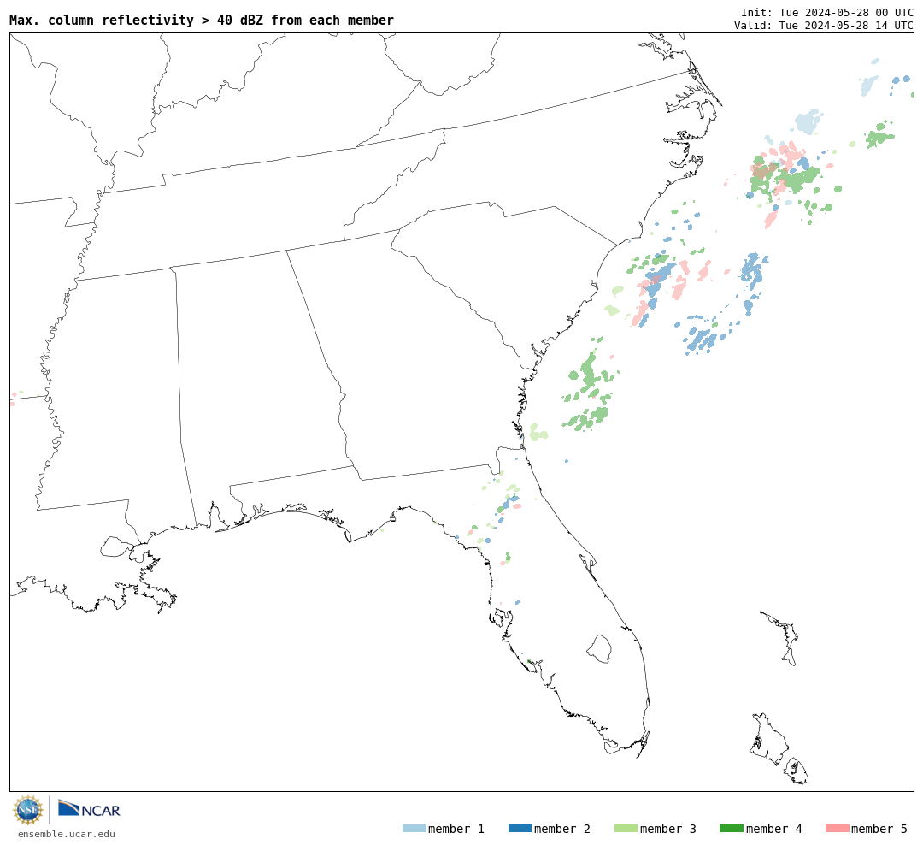This screenshot has height=845, width=923.
Task: Click the NCAR logo
Action: pos(89,808)
